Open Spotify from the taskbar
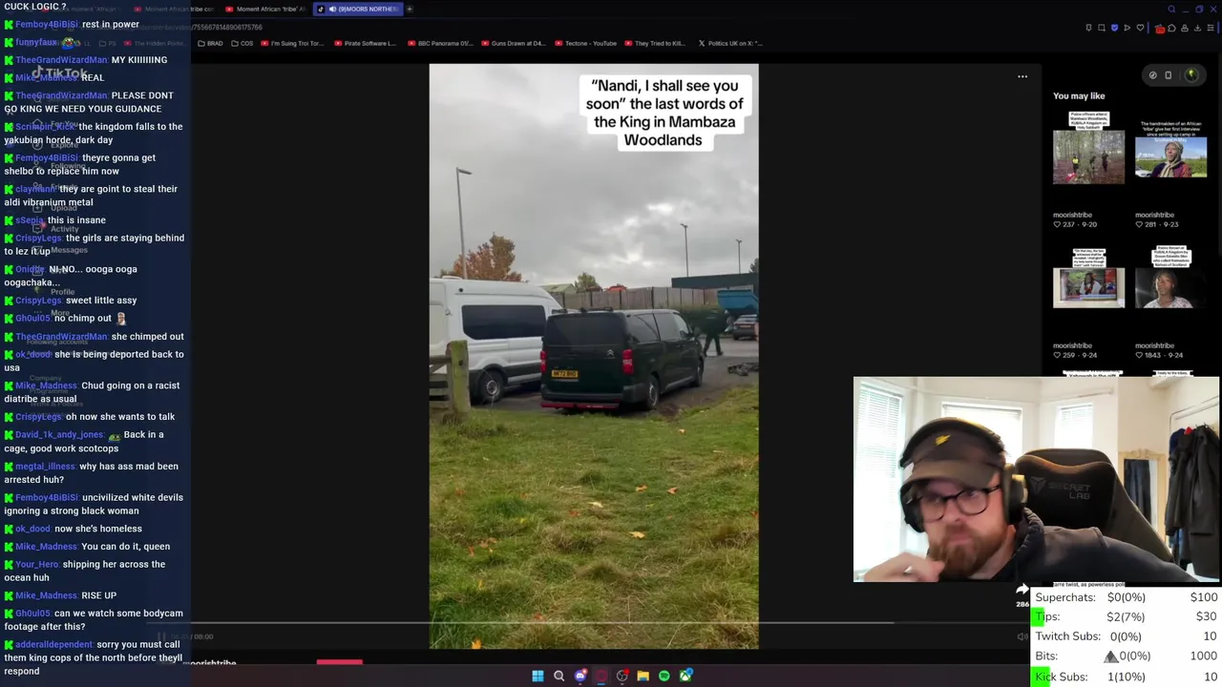The image size is (1222, 687). [x=664, y=677]
